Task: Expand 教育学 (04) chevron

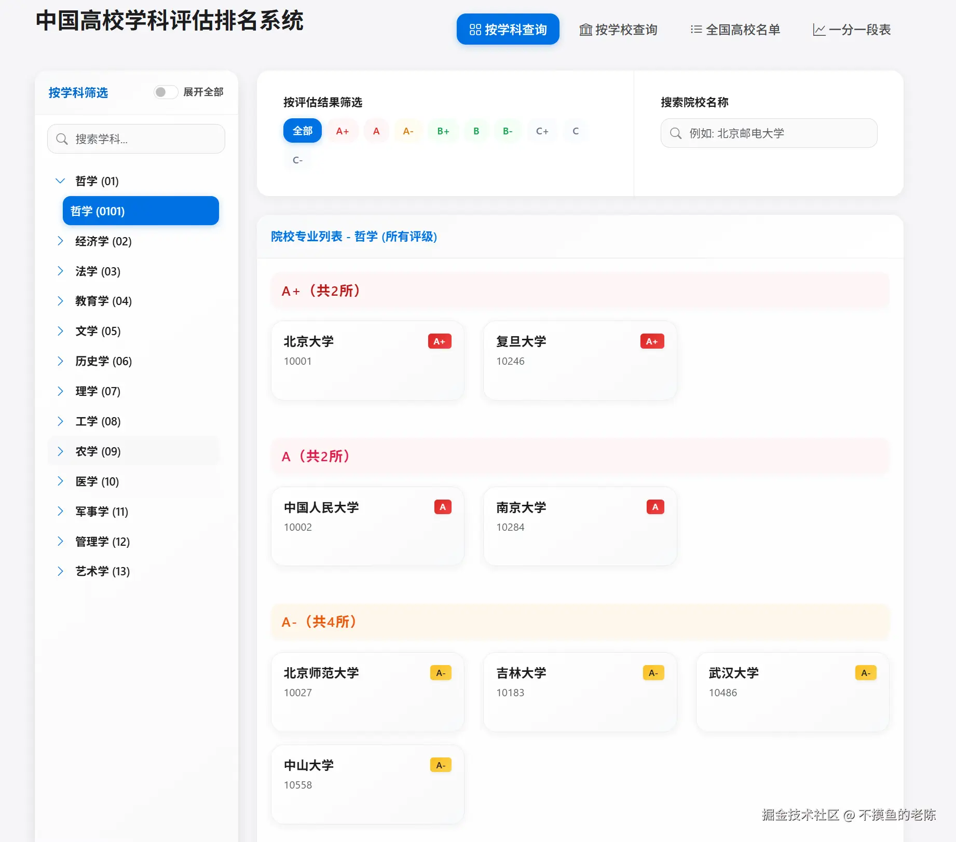Action: pos(60,301)
